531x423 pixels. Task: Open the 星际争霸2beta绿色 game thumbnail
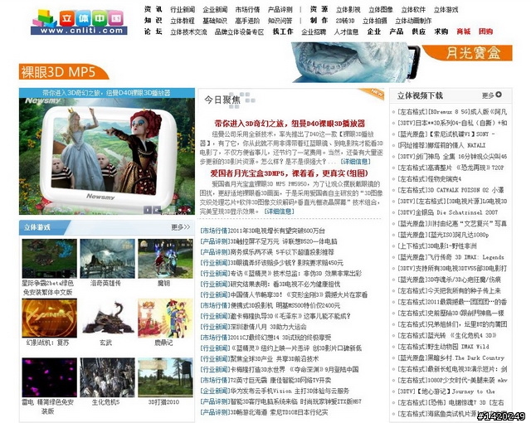pyautogui.click(x=50, y=259)
